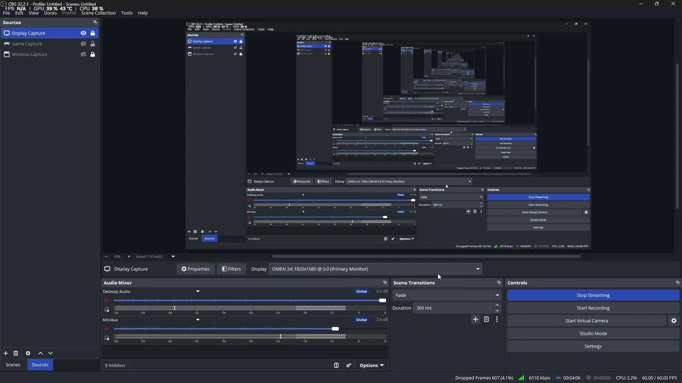Screen dimensions: 682x383
Task: Click the green connection signal icon in status bar
Action: coord(521,378)
